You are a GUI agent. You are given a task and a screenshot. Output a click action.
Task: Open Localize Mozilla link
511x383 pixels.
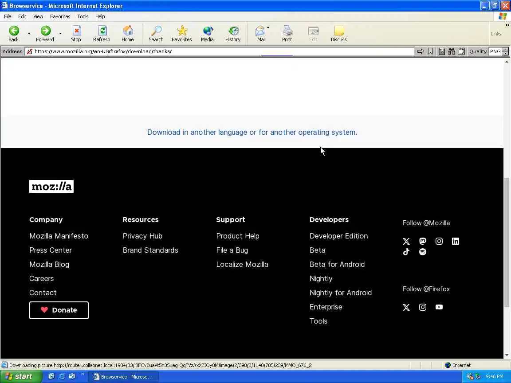242,264
